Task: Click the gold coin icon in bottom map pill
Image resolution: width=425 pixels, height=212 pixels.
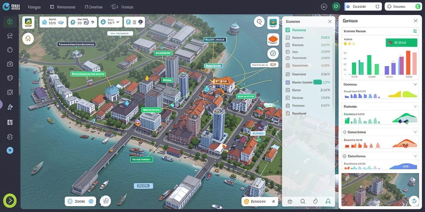Action: pos(246,201)
